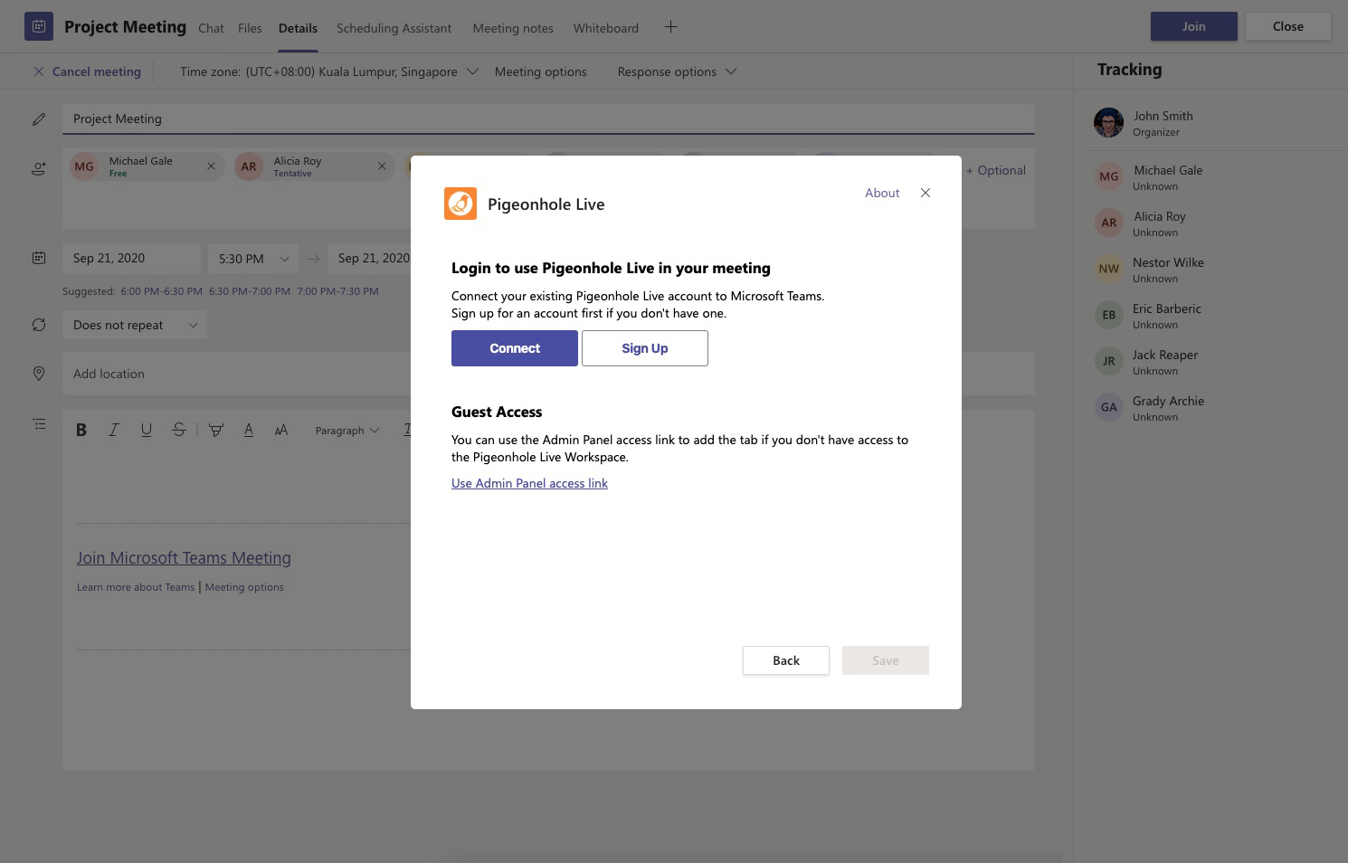Click Jack Reaper's JR avatar

(x=1109, y=361)
